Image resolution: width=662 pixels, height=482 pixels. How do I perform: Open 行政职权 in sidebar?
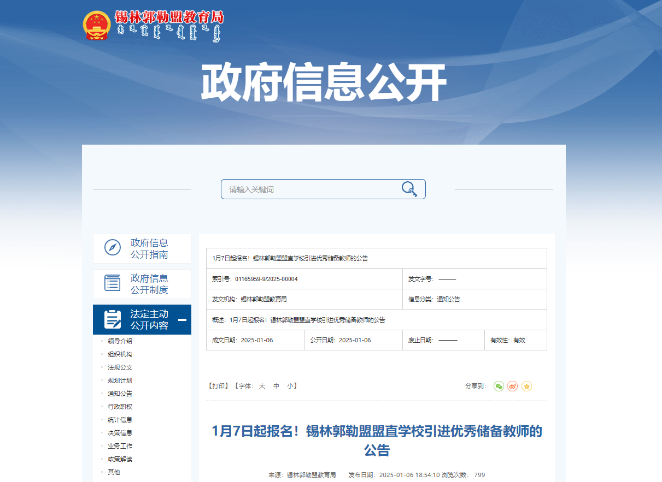pos(120,407)
